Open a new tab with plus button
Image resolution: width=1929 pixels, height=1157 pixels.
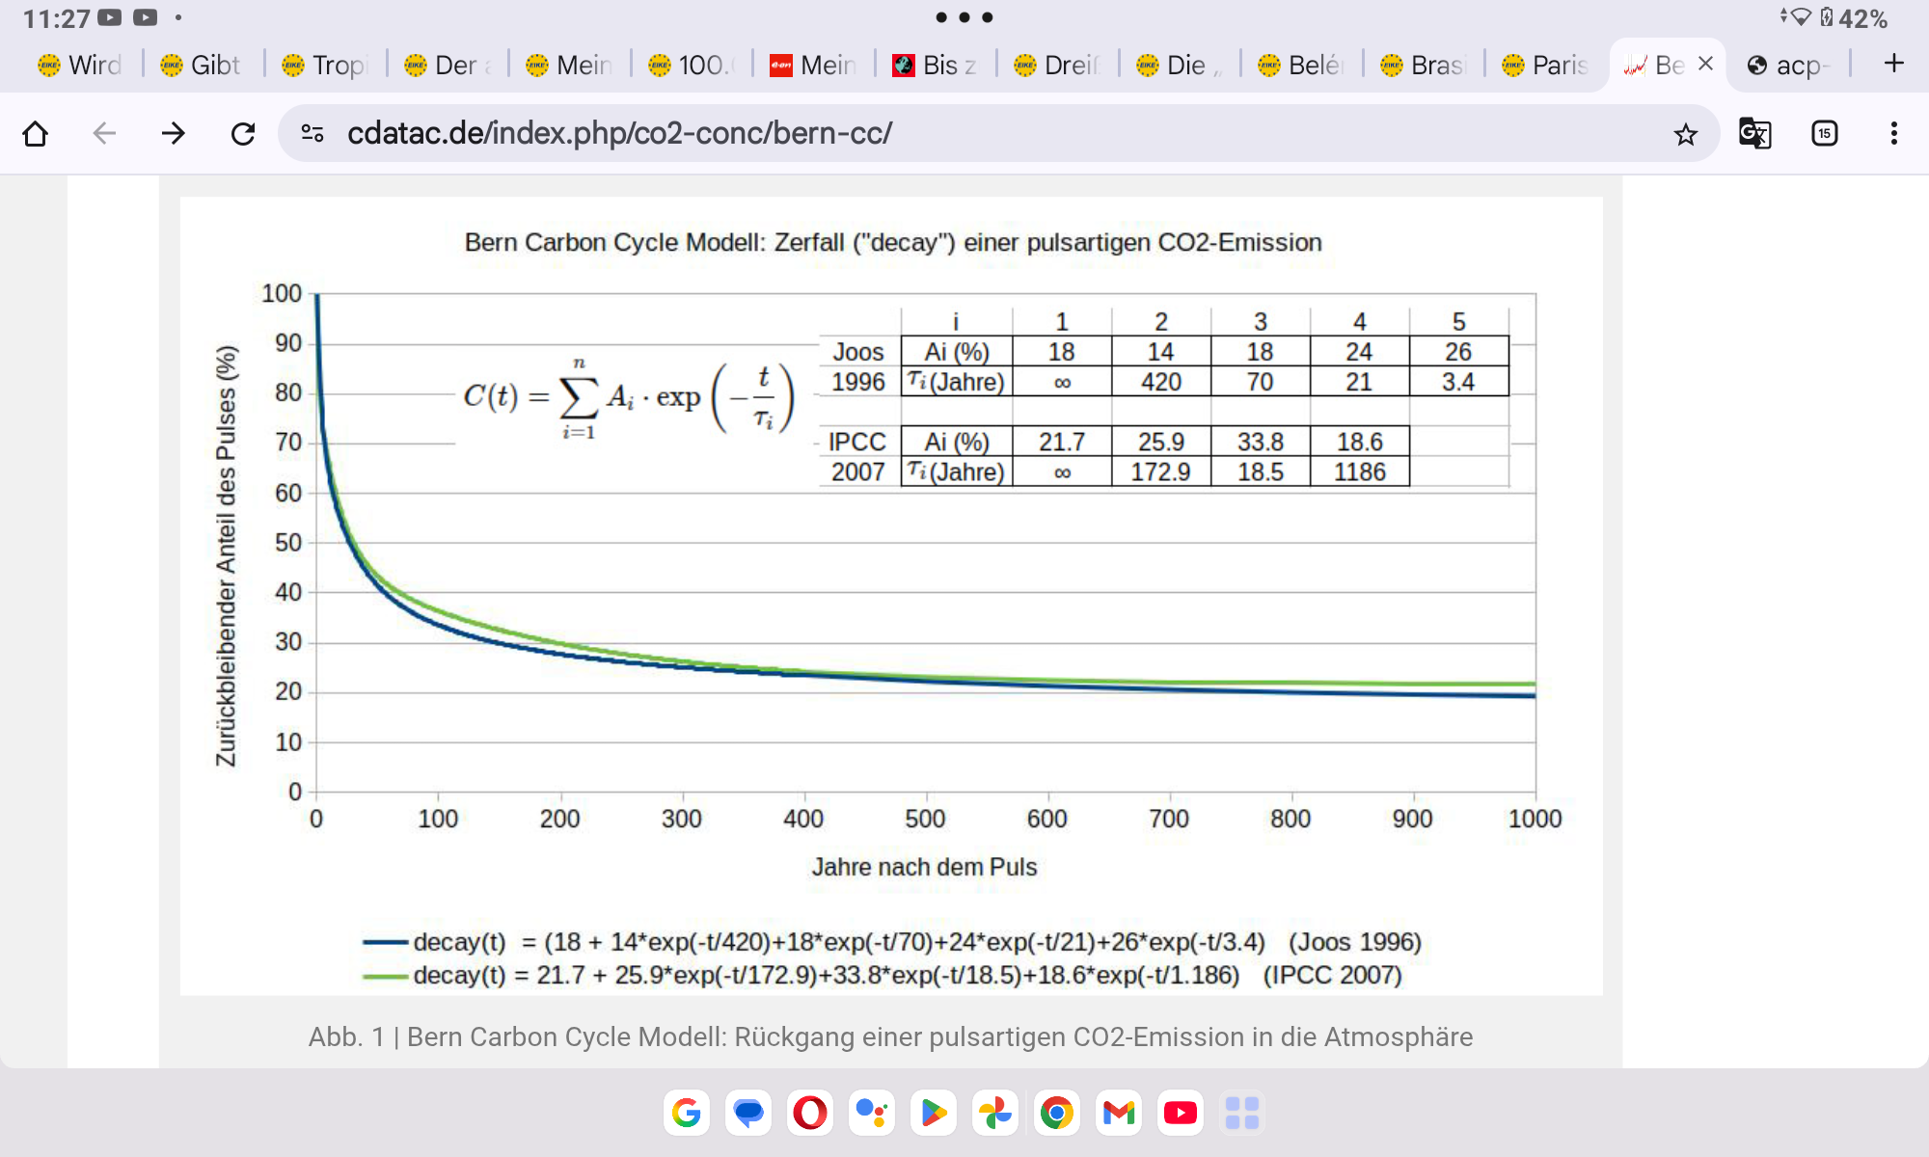(1893, 64)
